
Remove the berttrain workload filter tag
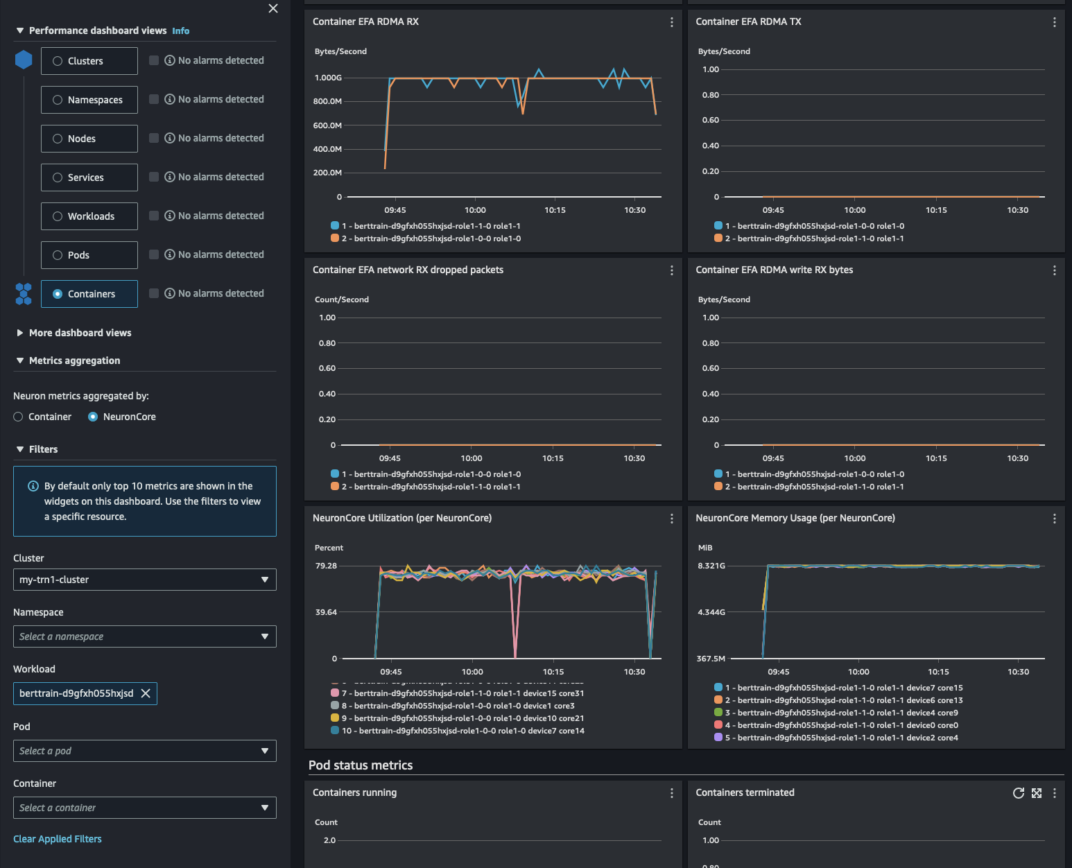146,693
